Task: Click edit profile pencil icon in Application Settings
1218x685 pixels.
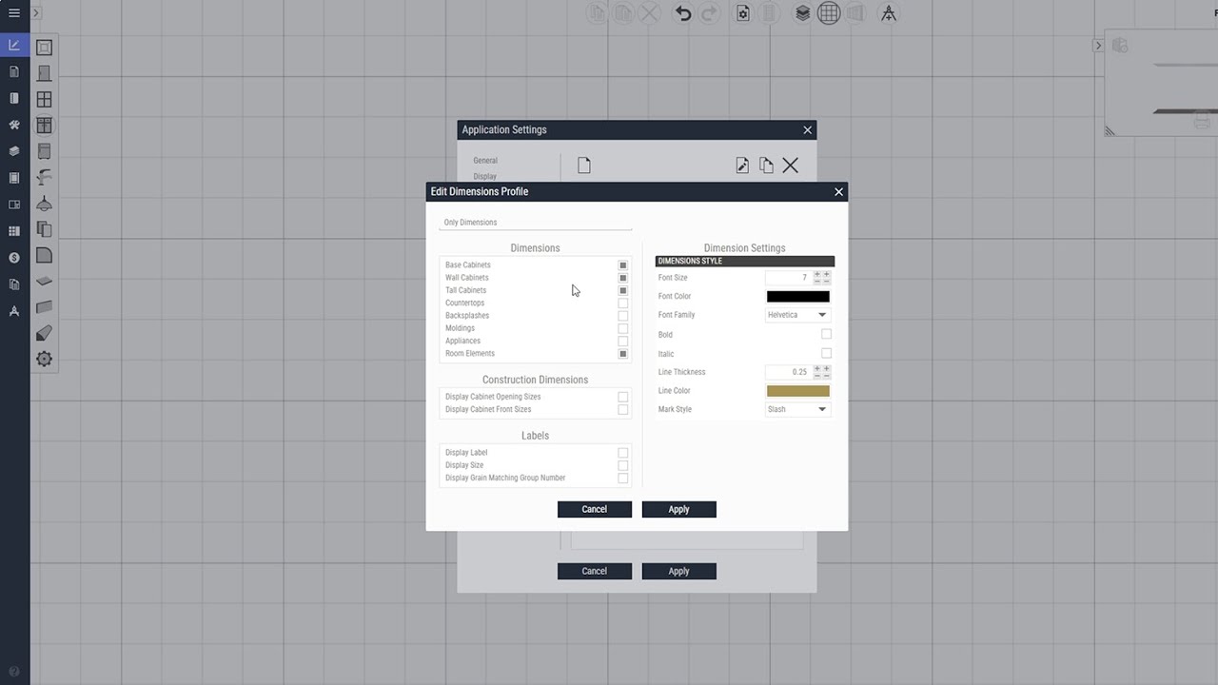Action: coord(742,166)
